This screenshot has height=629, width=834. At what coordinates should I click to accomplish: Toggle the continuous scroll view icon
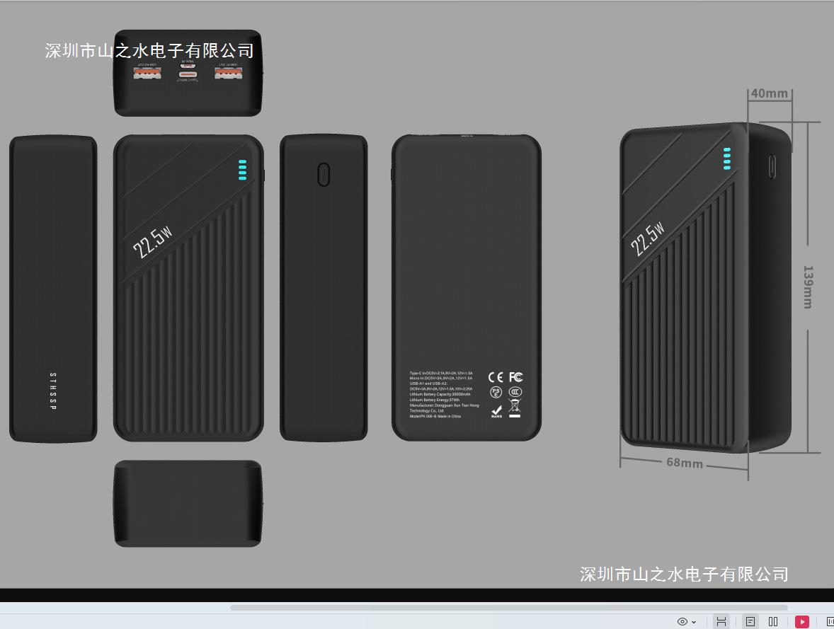coord(721,621)
